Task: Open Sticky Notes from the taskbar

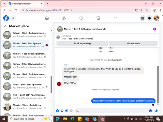Action: [x=80, y=119]
